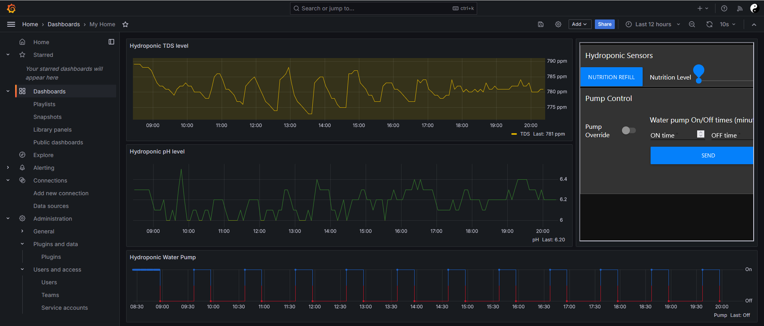This screenshot has width=764, height=326.
Task: Open Library panels in sidebar
Action: tap(53, 130)
